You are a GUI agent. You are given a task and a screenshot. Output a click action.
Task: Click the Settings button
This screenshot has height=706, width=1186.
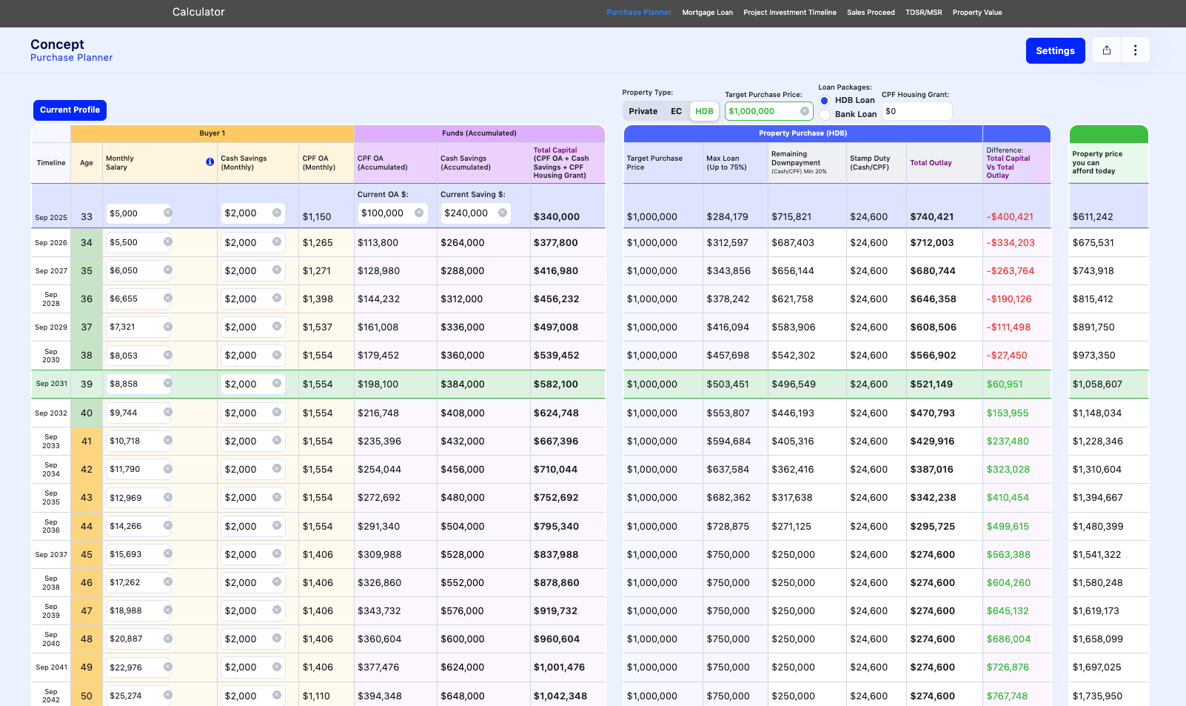1055,50
